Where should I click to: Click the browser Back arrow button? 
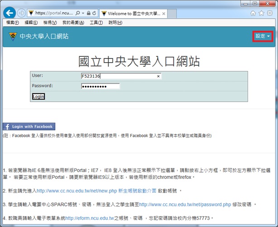[x=10, y=13]
